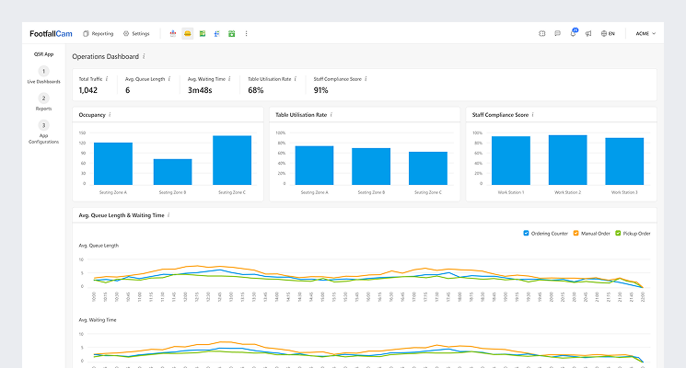
Task: Click the info icon next to Operations Dashboard
Action: [144, 56]
